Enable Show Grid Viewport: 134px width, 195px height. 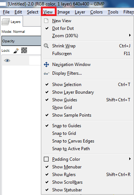pos(87,108)
